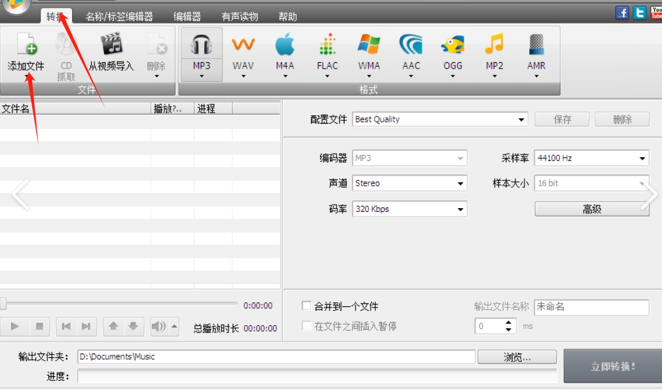The image size is (662, 390).
Task: Expand the 添加文件 dropdown arrow
Action: pos(27,77)
